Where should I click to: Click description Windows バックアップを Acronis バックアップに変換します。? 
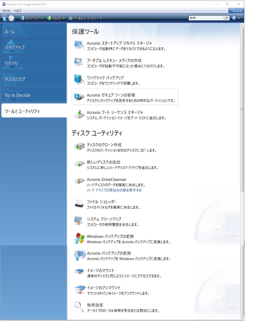point(129,242)
